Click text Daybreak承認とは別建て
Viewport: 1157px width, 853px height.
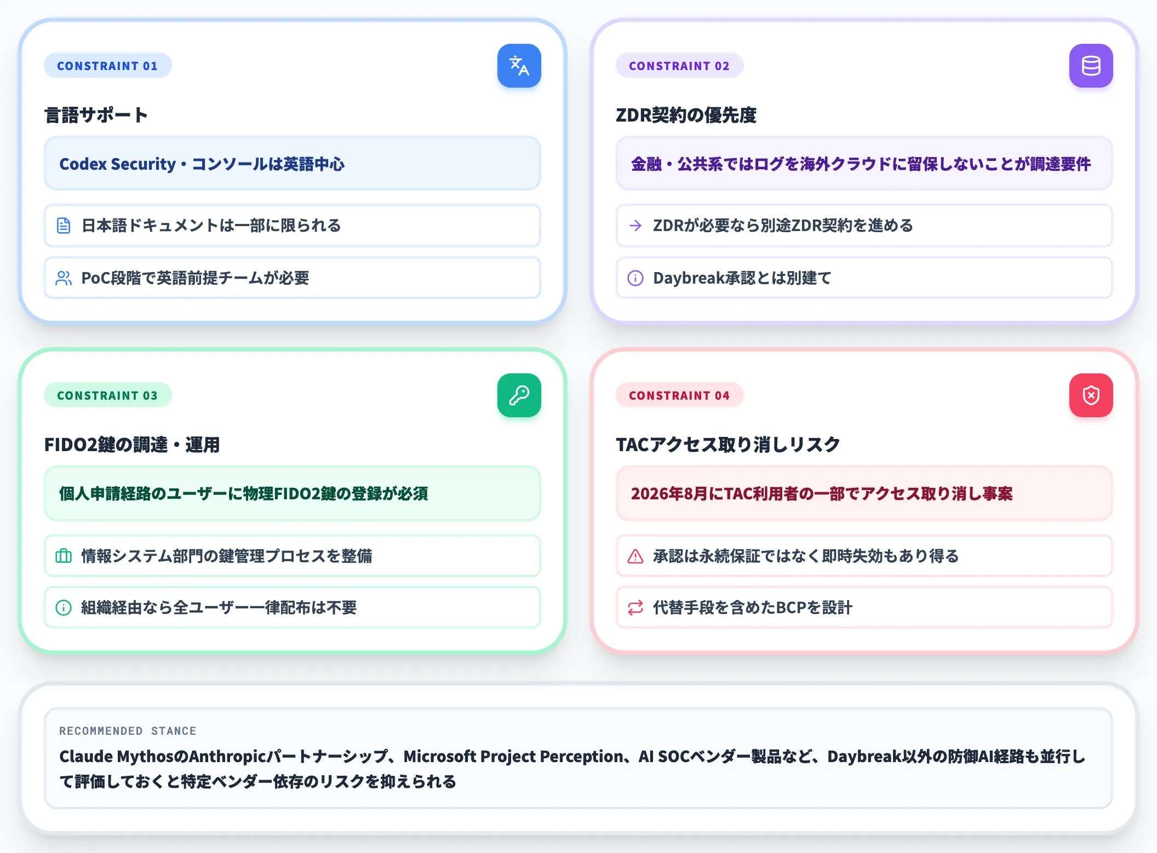pyautogui.click(x=742, y=278)
